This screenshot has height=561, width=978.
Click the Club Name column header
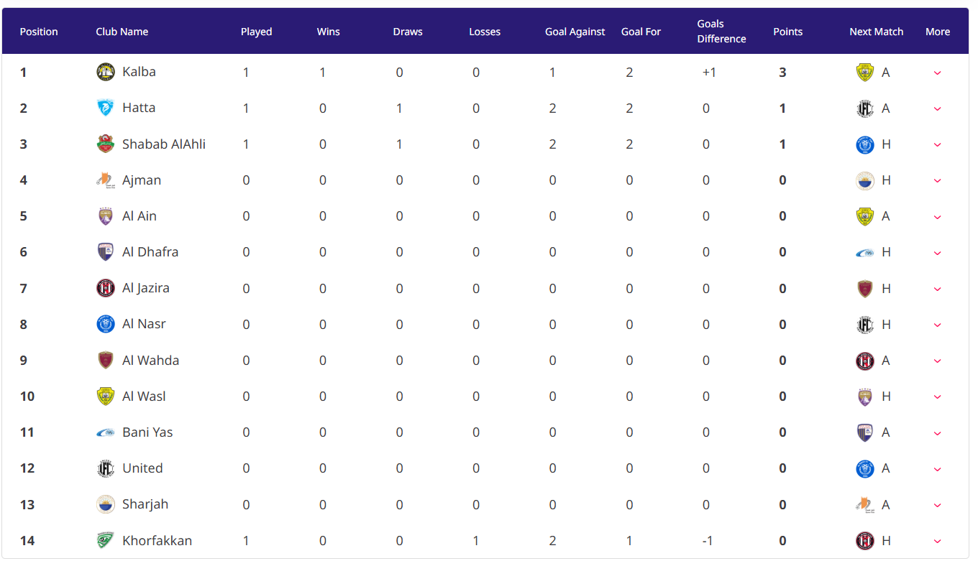pyautogui.click(x=122, y=32)
